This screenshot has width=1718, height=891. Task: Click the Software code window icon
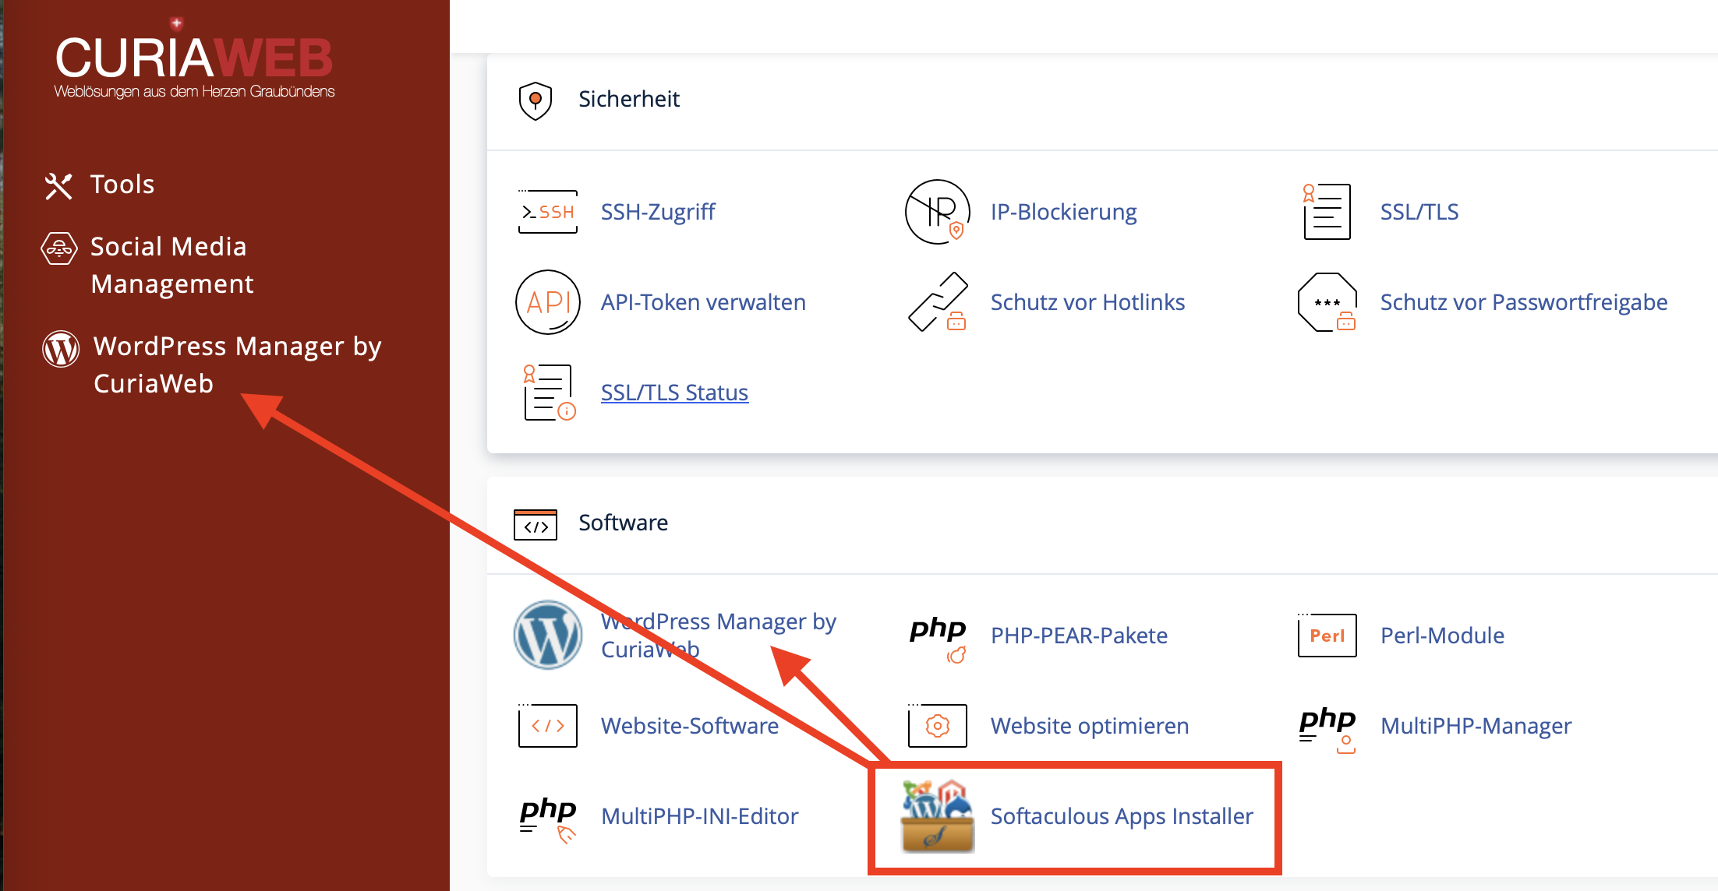point(536,524)
